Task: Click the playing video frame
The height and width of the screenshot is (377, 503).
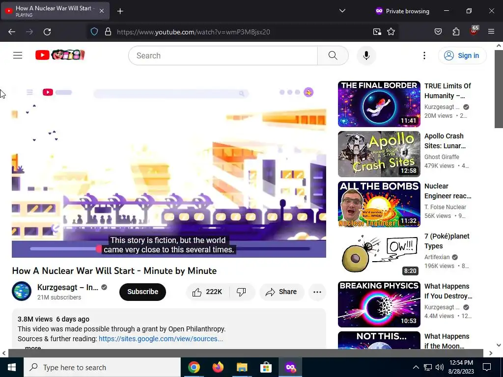Action: coord(169,169)
